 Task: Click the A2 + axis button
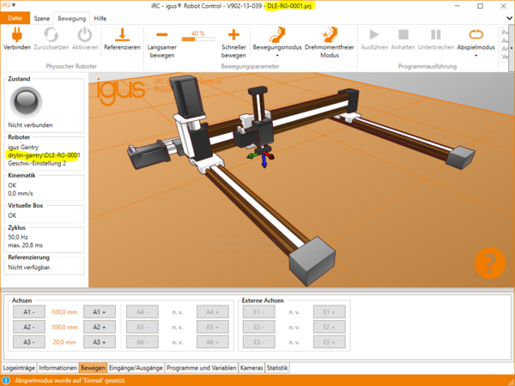point(100,327)
